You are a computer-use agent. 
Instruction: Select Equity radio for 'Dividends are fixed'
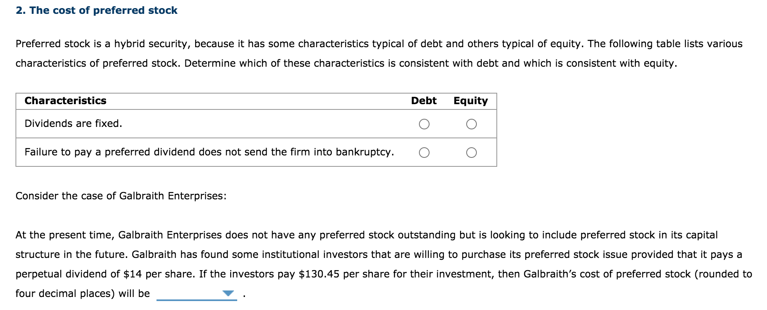click(x=472, y=123)
